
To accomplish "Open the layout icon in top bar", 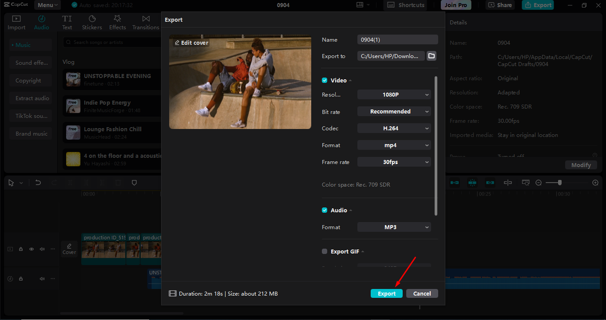I will [360, 5].
